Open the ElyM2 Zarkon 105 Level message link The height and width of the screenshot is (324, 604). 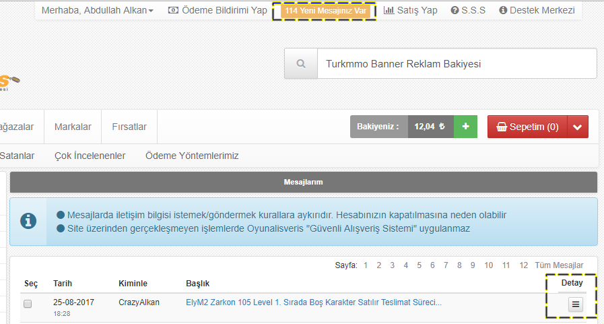tap(314, 302)
